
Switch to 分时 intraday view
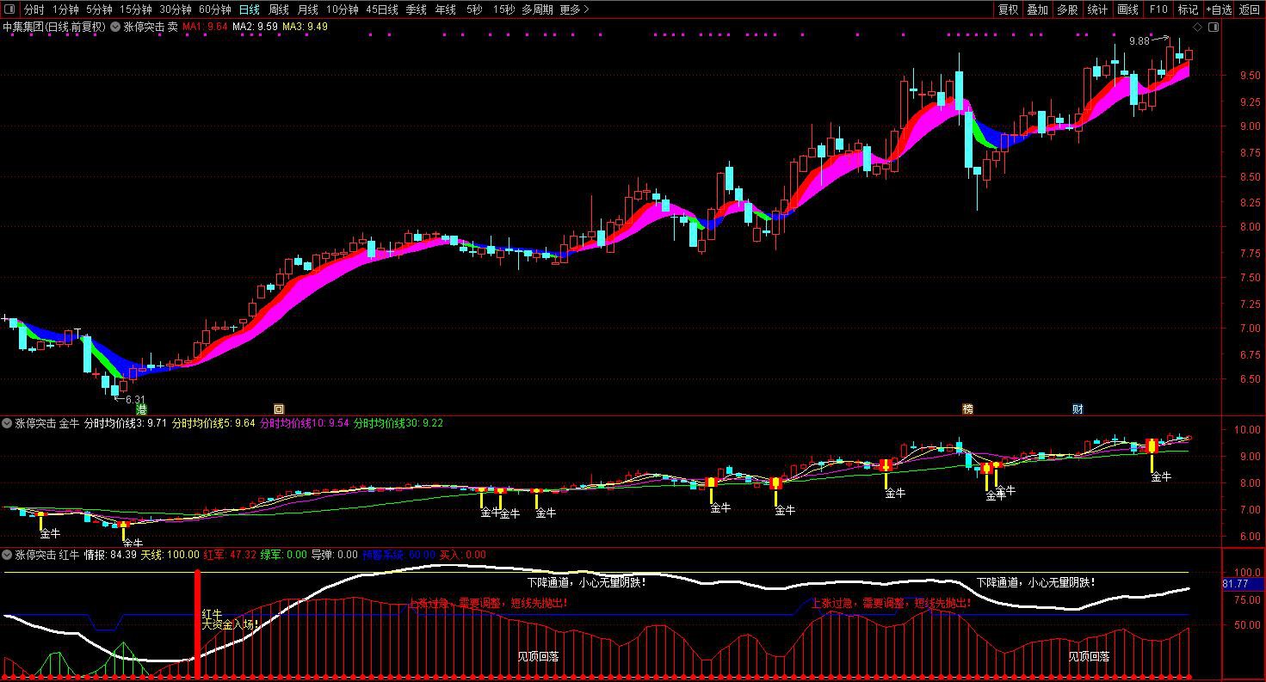pyautogui.click(x=34, y=9)
